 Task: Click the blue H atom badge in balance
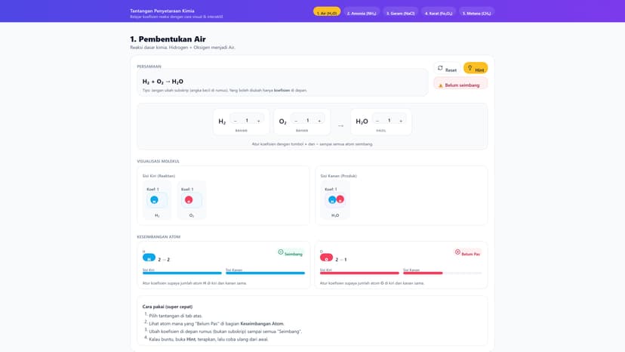(x=149, y=258)
